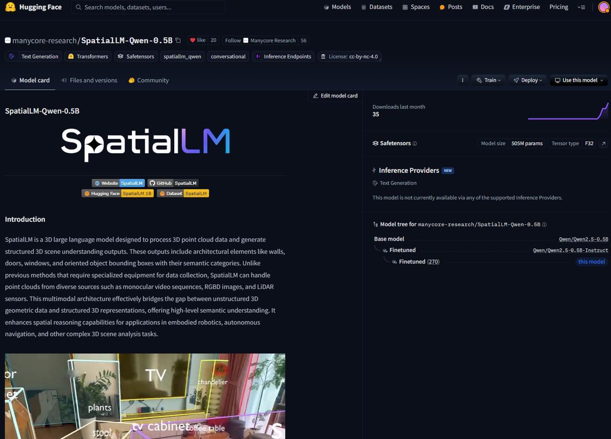
Task: Click the Model tree info icon
Action: point(544,224)
